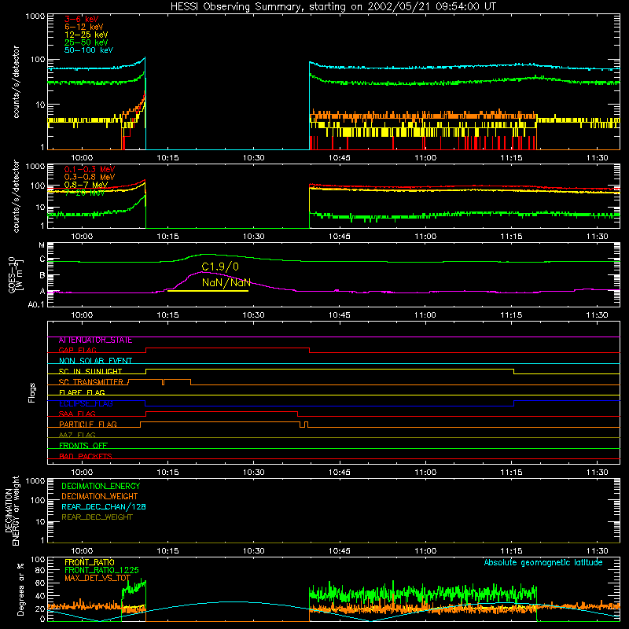Click the ECLIPSE_FLAG label
Image resolution: width=629 pixels, height=629 pixels.
[86, 403]
